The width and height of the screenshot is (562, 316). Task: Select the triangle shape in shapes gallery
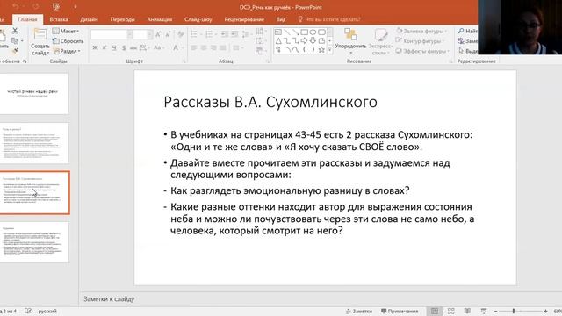click(x=278, y=41)
